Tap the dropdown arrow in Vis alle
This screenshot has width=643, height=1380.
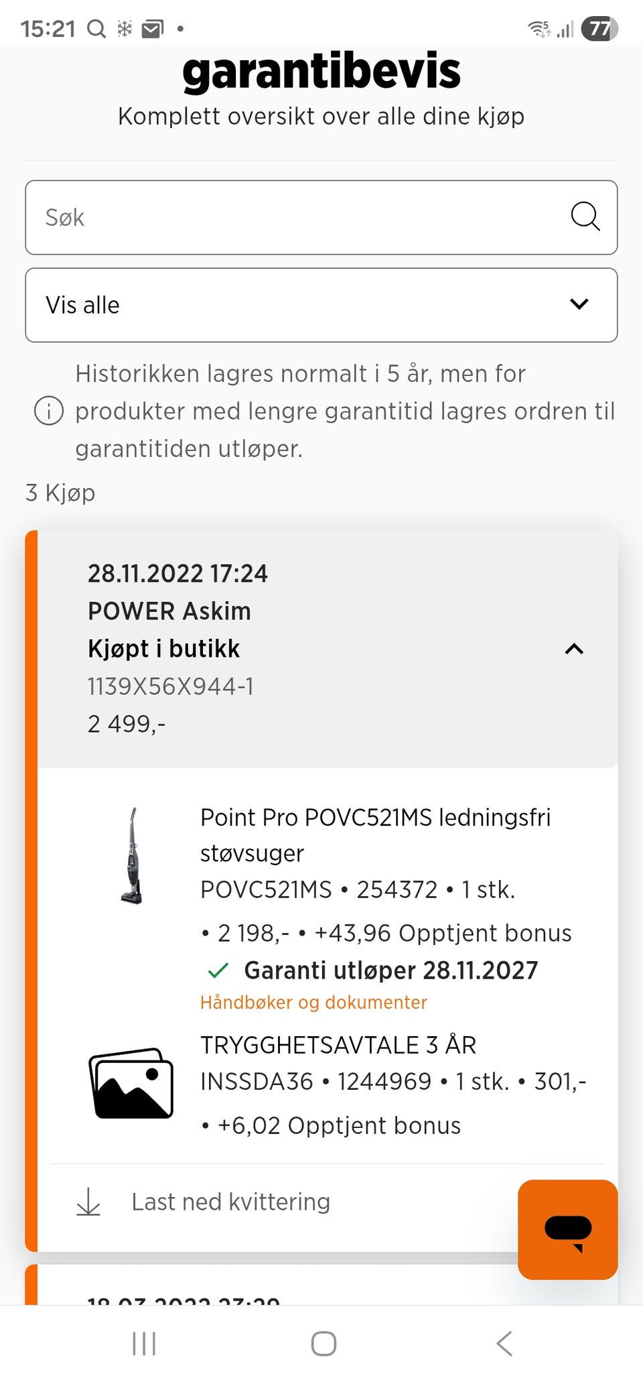(579, 304)
